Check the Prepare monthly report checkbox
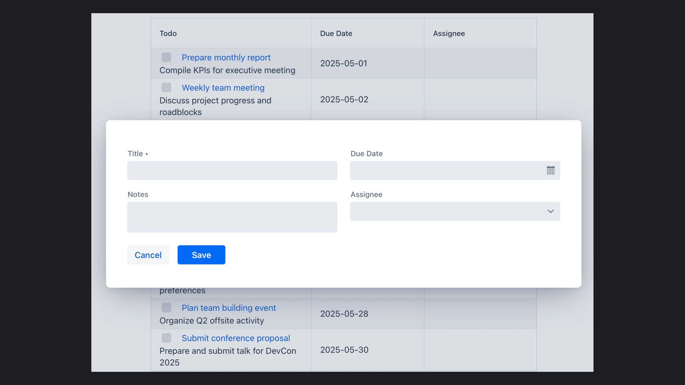The width and height of the screenshot is (685, 385). pos(166,57)
